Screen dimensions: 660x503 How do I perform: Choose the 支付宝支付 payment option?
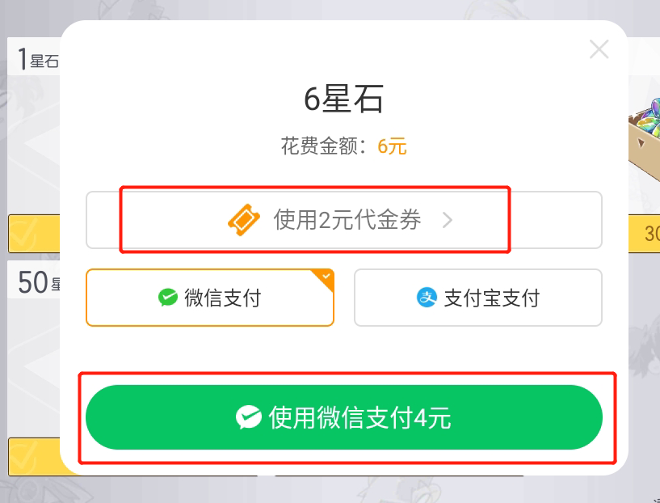click(x=478, y=298)
